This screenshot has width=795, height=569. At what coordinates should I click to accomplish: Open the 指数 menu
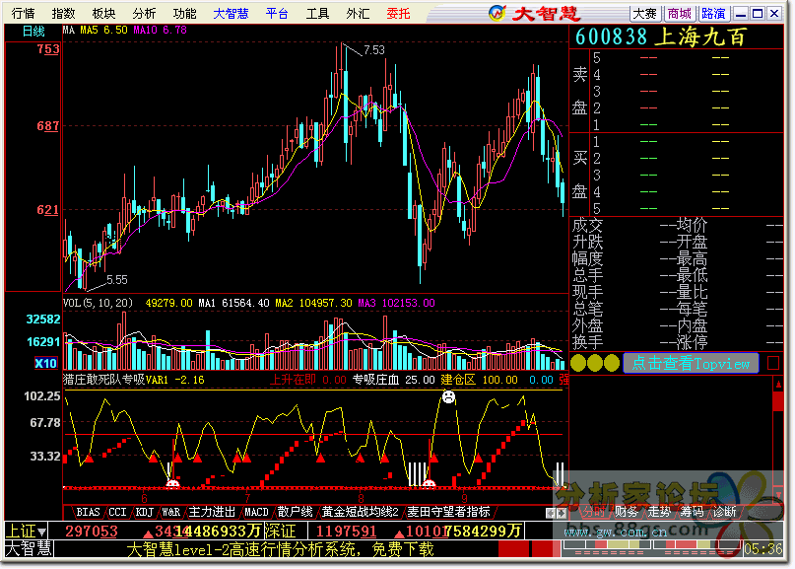tap(63, 13)
